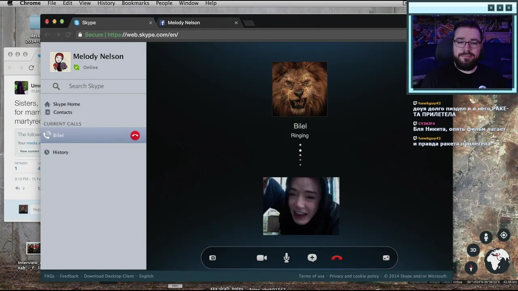Click the Contacts list icon
The height and width of the screenshot is (291, 518).
47,112
